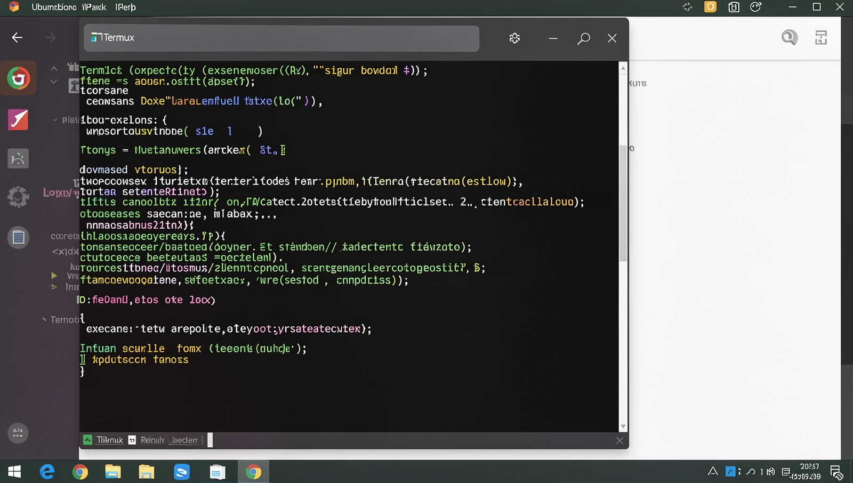This screenshot has width=853, height=483.
Task: Click the terminal scrollbar down arrow
Action: [x=623, y=426]
